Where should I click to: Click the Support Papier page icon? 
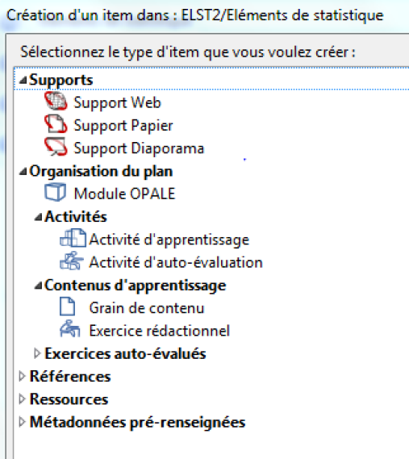(x=56, y=123)
